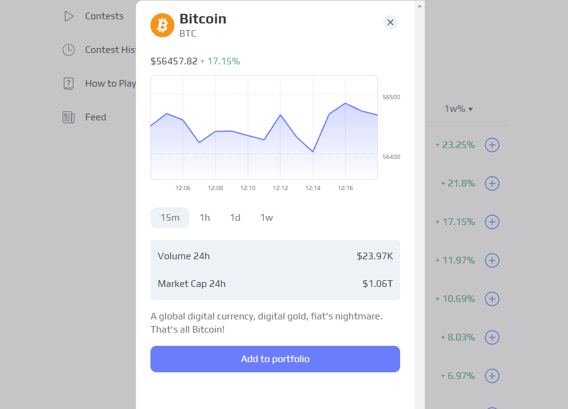Viewport: 568px width, 409px height.
Task: Switch chart to 1w interval
Action: point(267,218)
